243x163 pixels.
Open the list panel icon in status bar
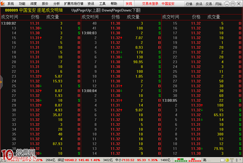tap(222, 160)
